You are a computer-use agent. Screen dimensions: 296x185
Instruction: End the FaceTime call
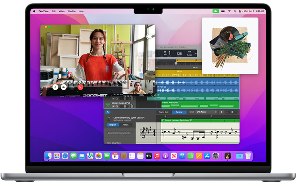click(81, 87)
